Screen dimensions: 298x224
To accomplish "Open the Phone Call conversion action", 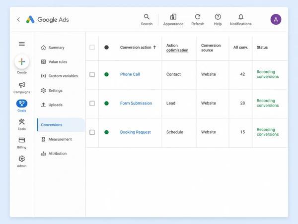I will coord(130,74).
